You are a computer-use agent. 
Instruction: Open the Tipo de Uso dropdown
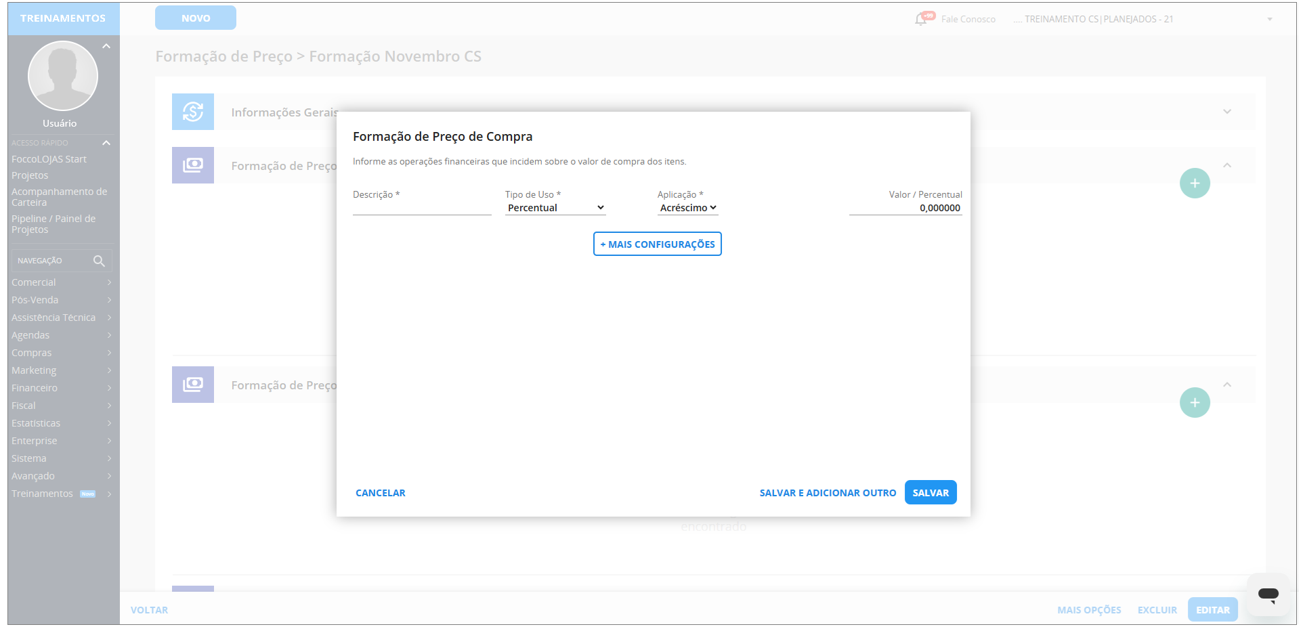(555, 208)
